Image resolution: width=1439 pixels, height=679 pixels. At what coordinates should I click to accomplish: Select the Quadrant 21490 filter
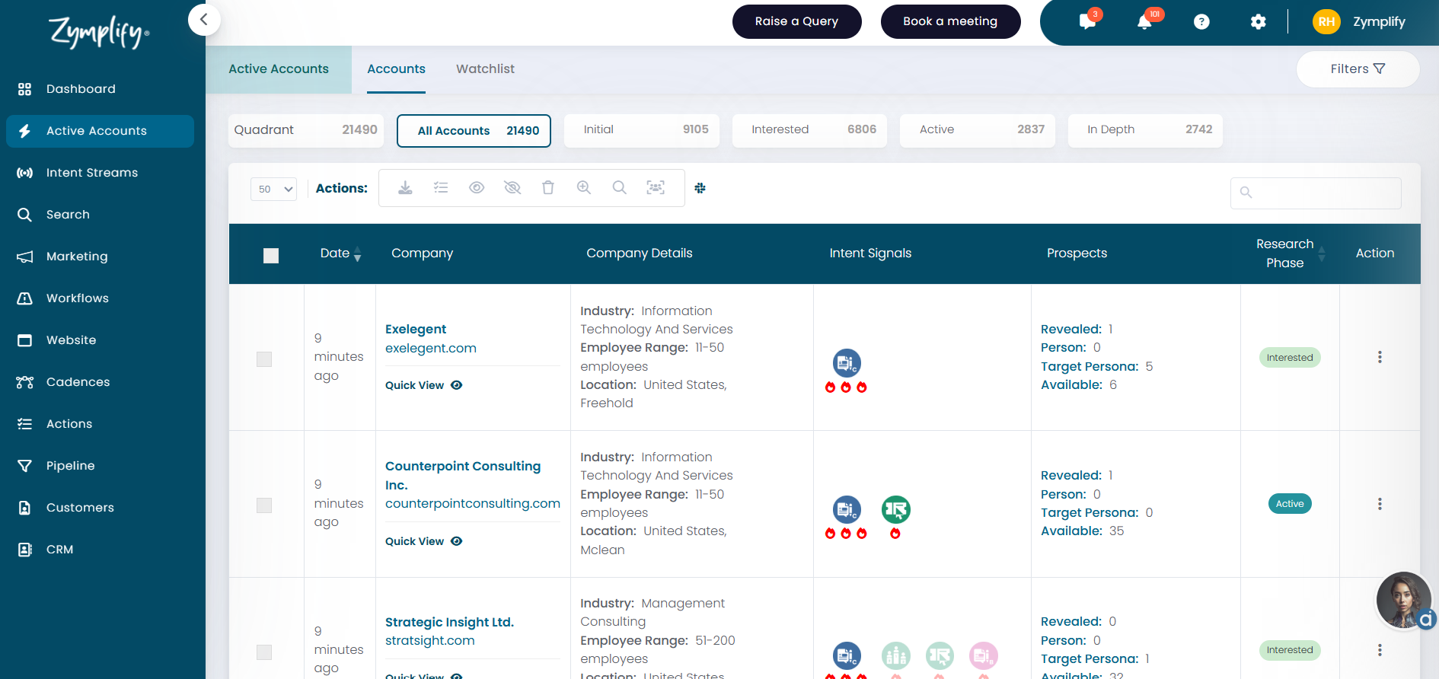click(305, 130)
